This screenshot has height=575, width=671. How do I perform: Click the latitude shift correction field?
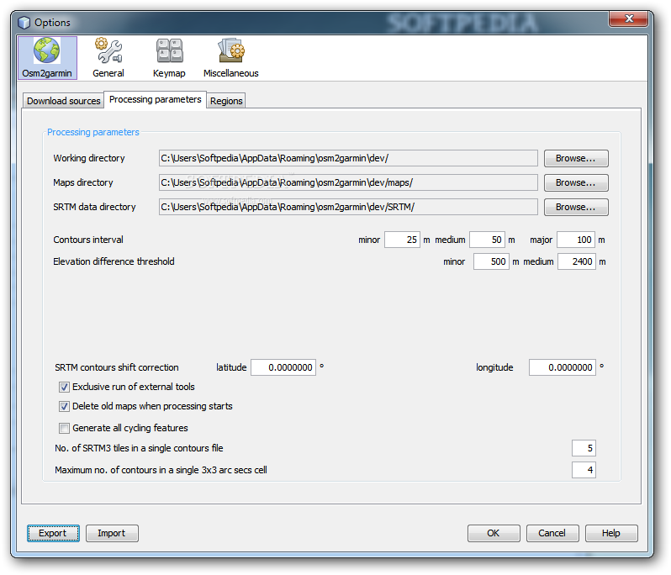(x=283, y=368)
